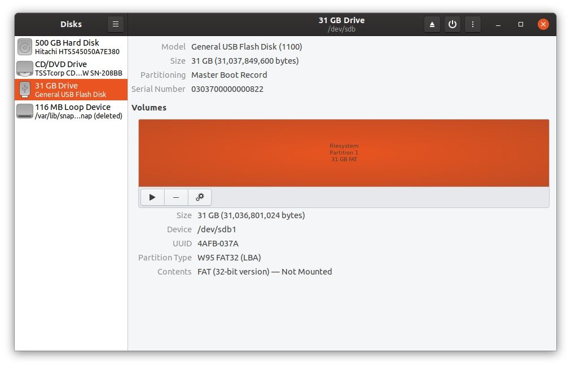Click /var/lib/snap...nap (deleted) subtitle
The image size is (571, 367).
(78, 116)
